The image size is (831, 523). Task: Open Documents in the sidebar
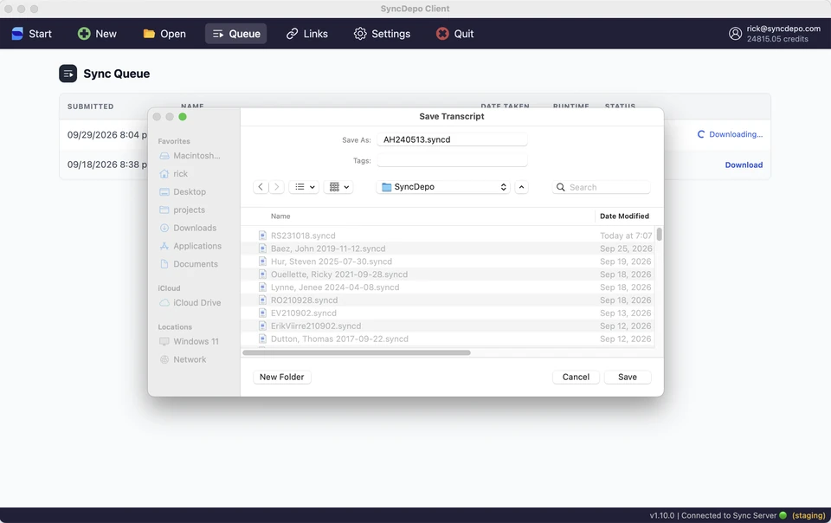tap(190, 264)
